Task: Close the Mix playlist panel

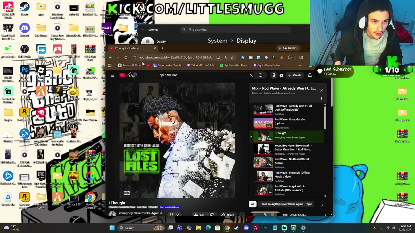Action: [321, 90]
